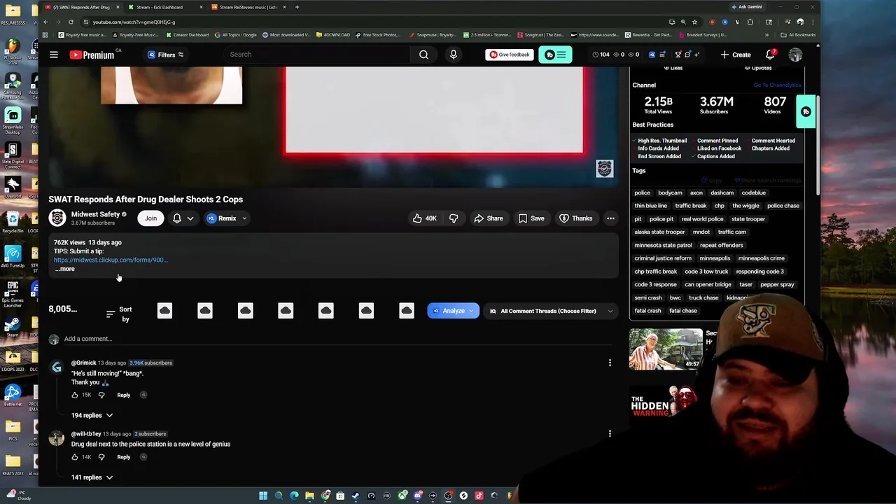
Task: Open a new browser tab
Action: pyautogui.click(x=297, y=7)
